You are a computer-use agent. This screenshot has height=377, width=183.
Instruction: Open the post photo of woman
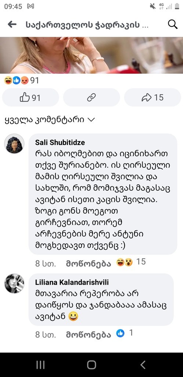point(91,55)
